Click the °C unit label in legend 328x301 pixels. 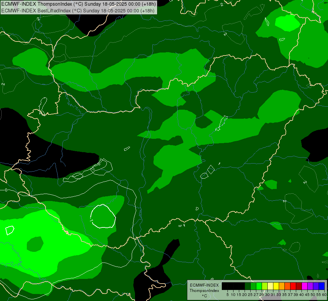point(205,296)
